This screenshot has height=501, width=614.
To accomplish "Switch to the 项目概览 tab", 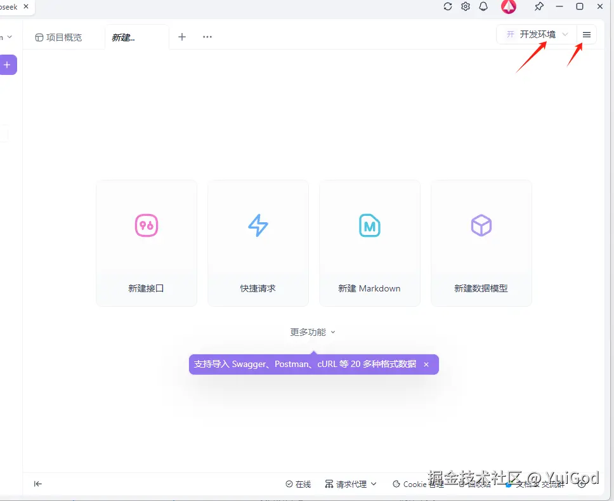I will [59, 37].
